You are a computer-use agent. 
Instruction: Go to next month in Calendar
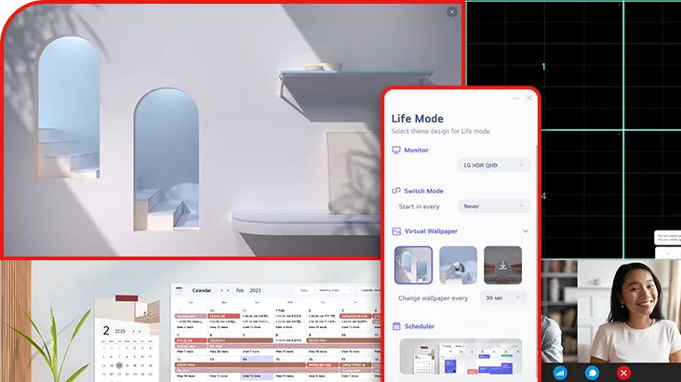coord(227,290)
